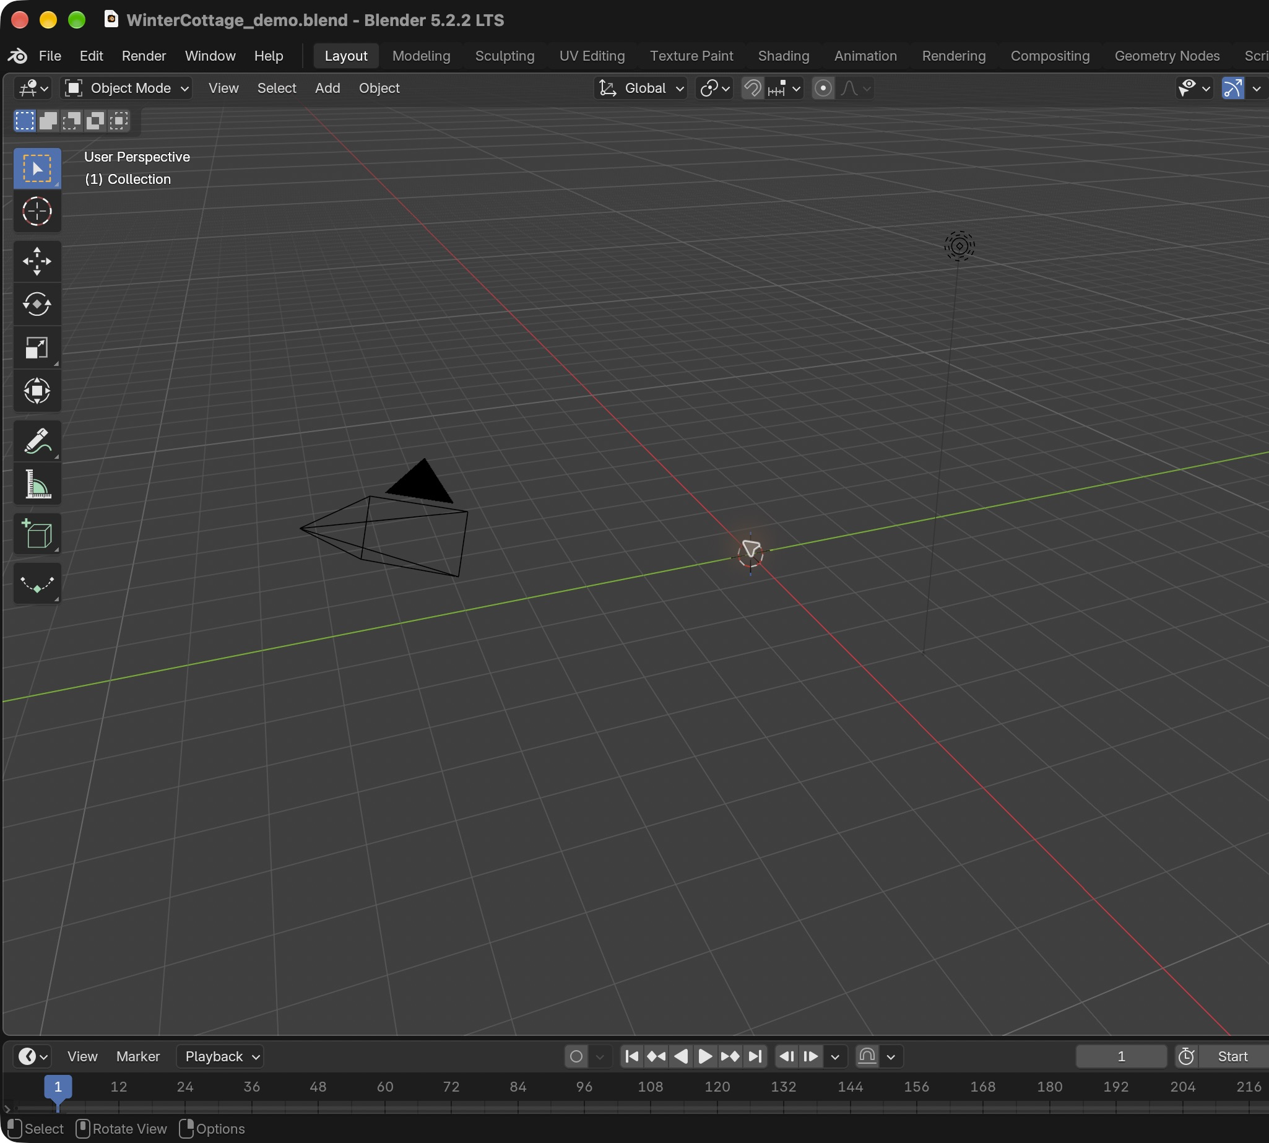Toggle snapping magnet in header
This screenshot has width=1269, height=1143.
point(752,89)
